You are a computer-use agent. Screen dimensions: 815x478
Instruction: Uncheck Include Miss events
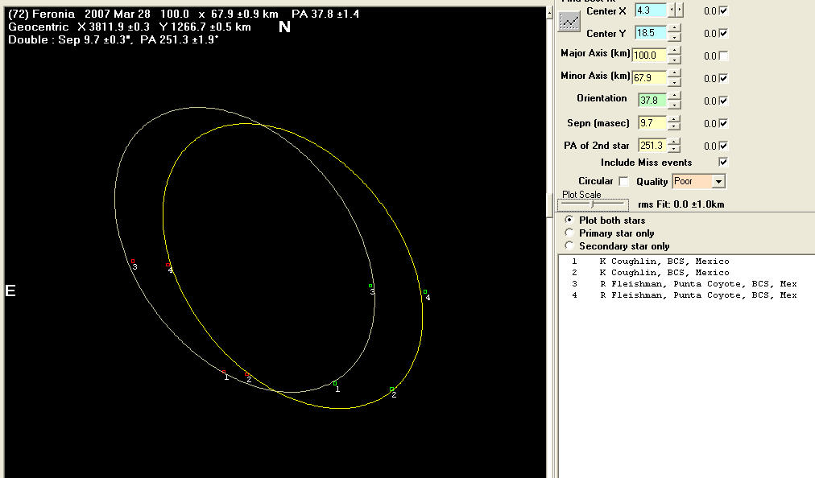coord(723,162)
